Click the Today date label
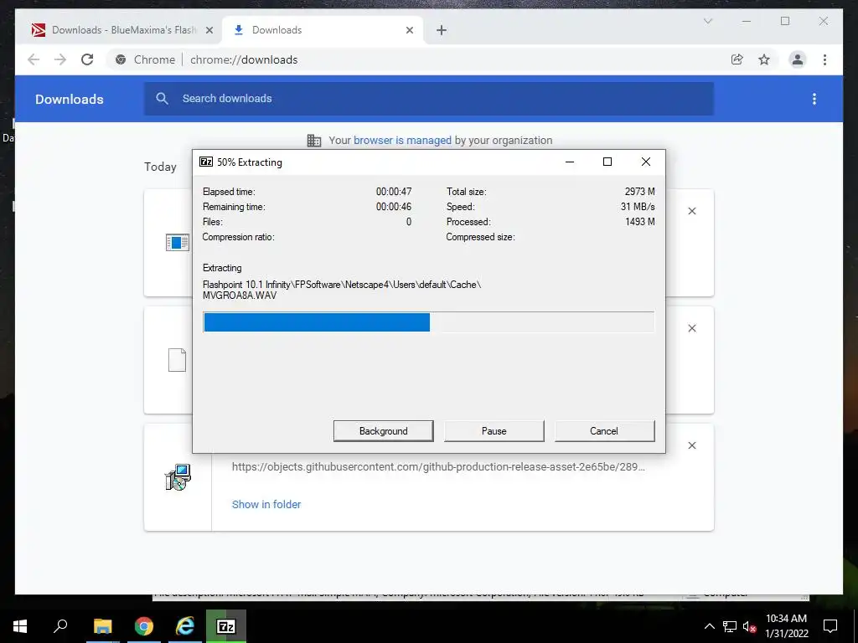858x643 pixels. coord(160,167)
